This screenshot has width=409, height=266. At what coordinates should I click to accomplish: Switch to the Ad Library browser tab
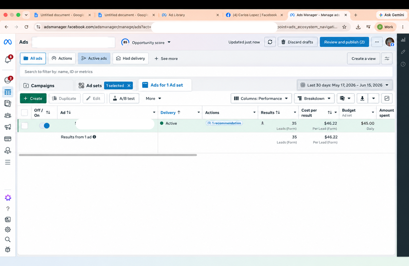point(190,15)
